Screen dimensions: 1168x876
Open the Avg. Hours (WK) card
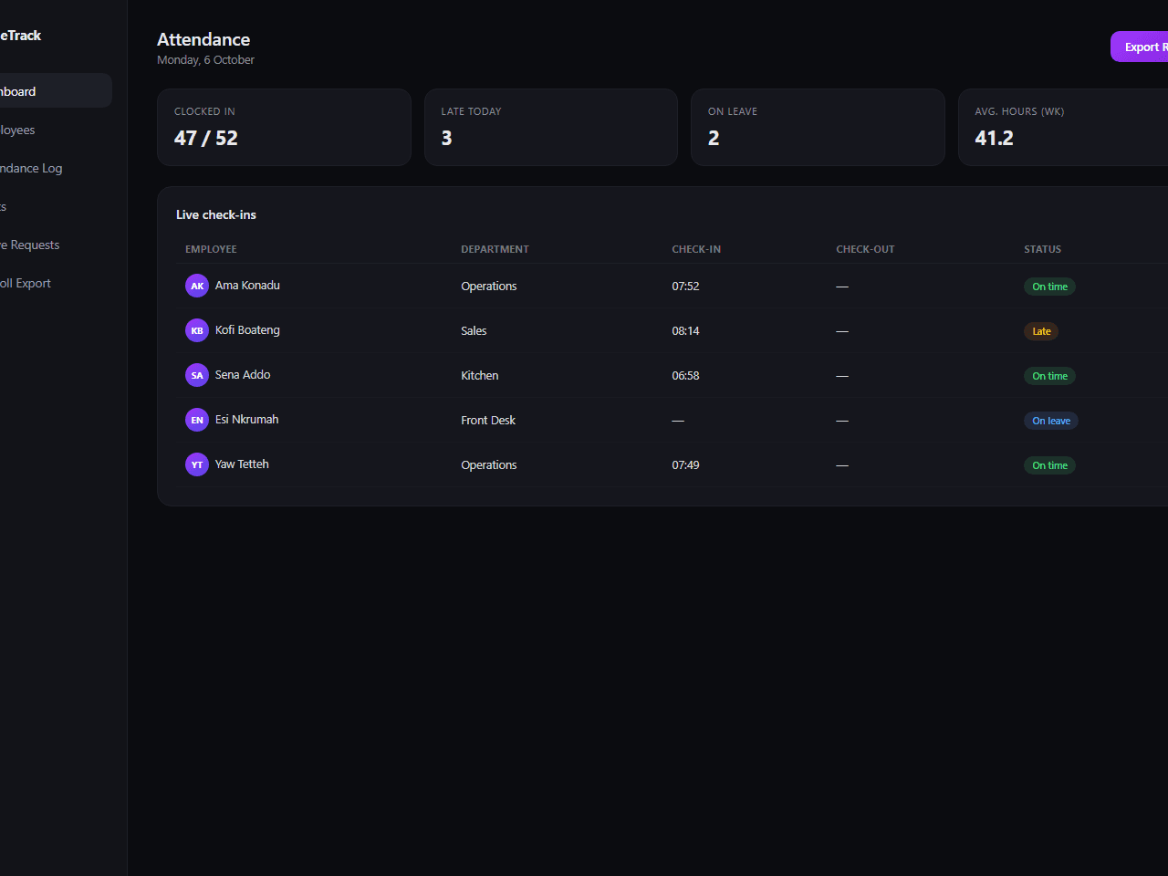click(x=1063, y=127)
